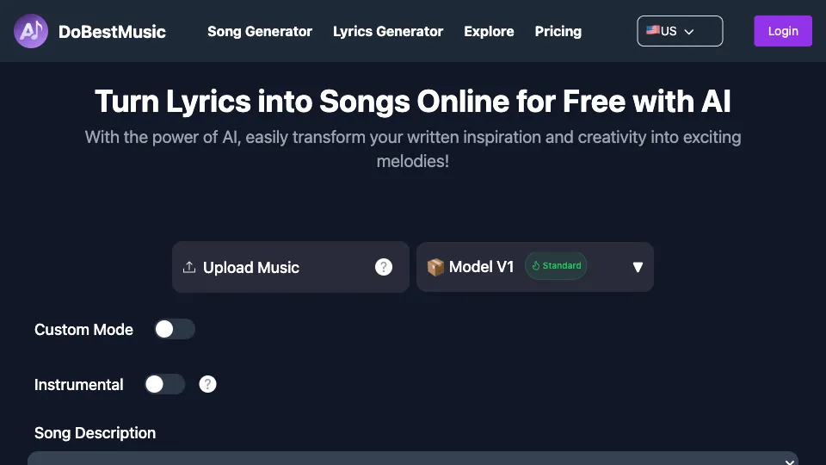Click the Model V1 package box icon

tap(435, 267)
